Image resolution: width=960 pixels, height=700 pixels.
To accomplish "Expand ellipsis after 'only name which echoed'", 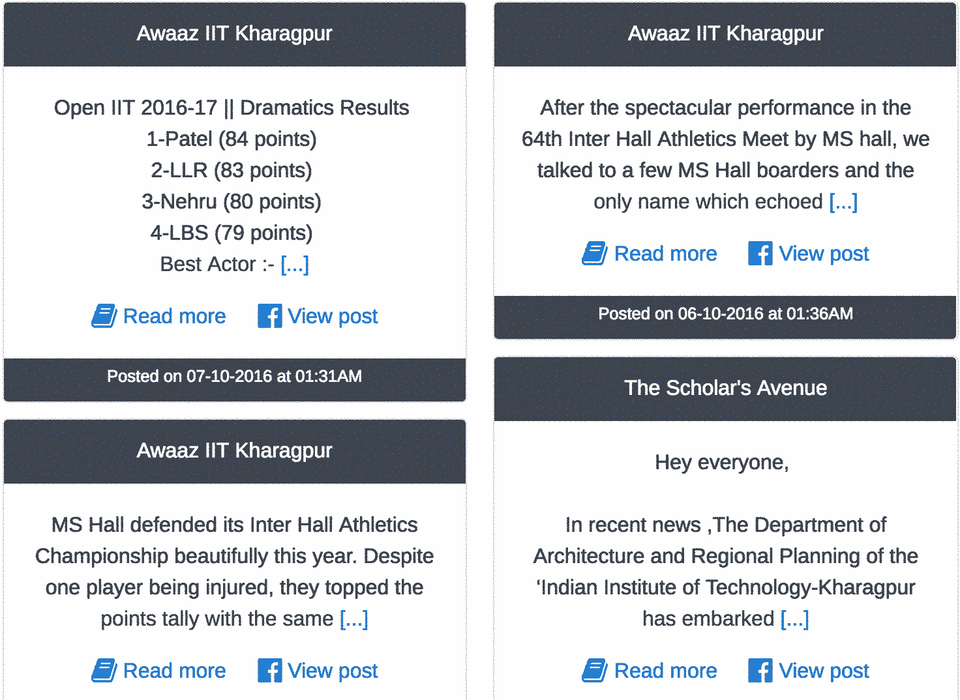I will click(x=843, y=201).
